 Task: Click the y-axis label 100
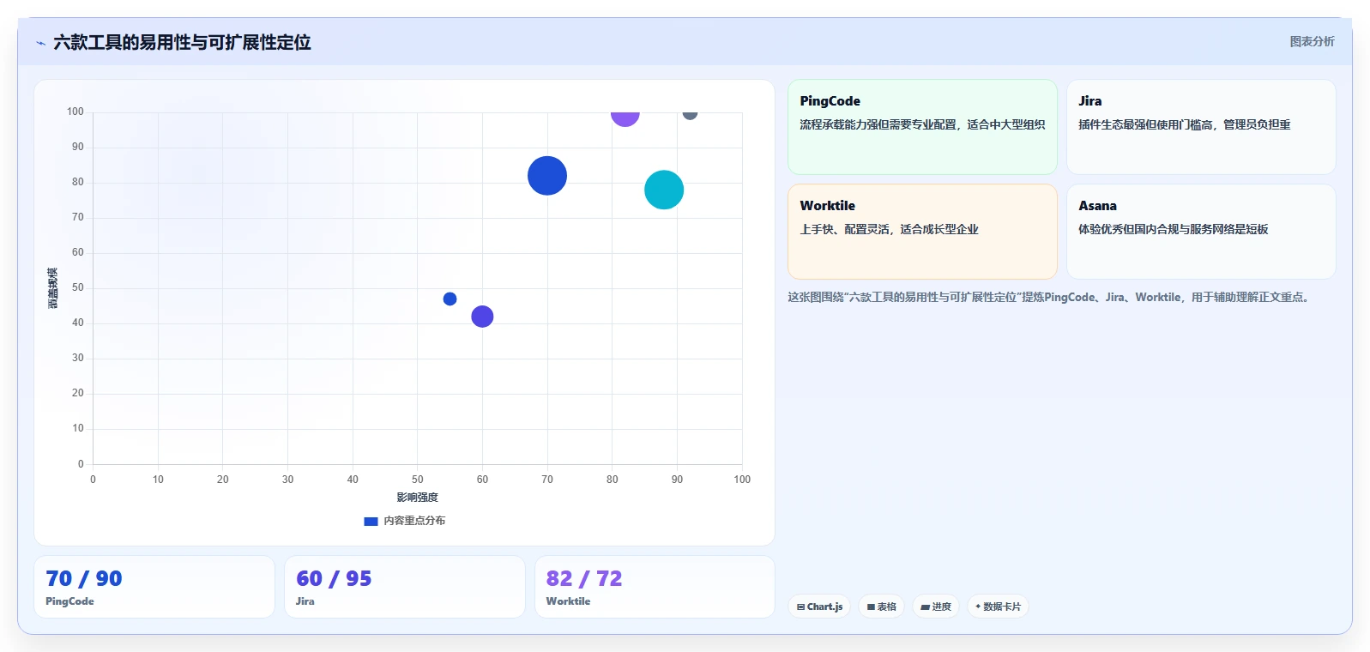tap(75, 112)
